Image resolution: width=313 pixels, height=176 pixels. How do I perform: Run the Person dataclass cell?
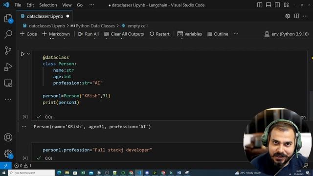[x=22, y=54]
